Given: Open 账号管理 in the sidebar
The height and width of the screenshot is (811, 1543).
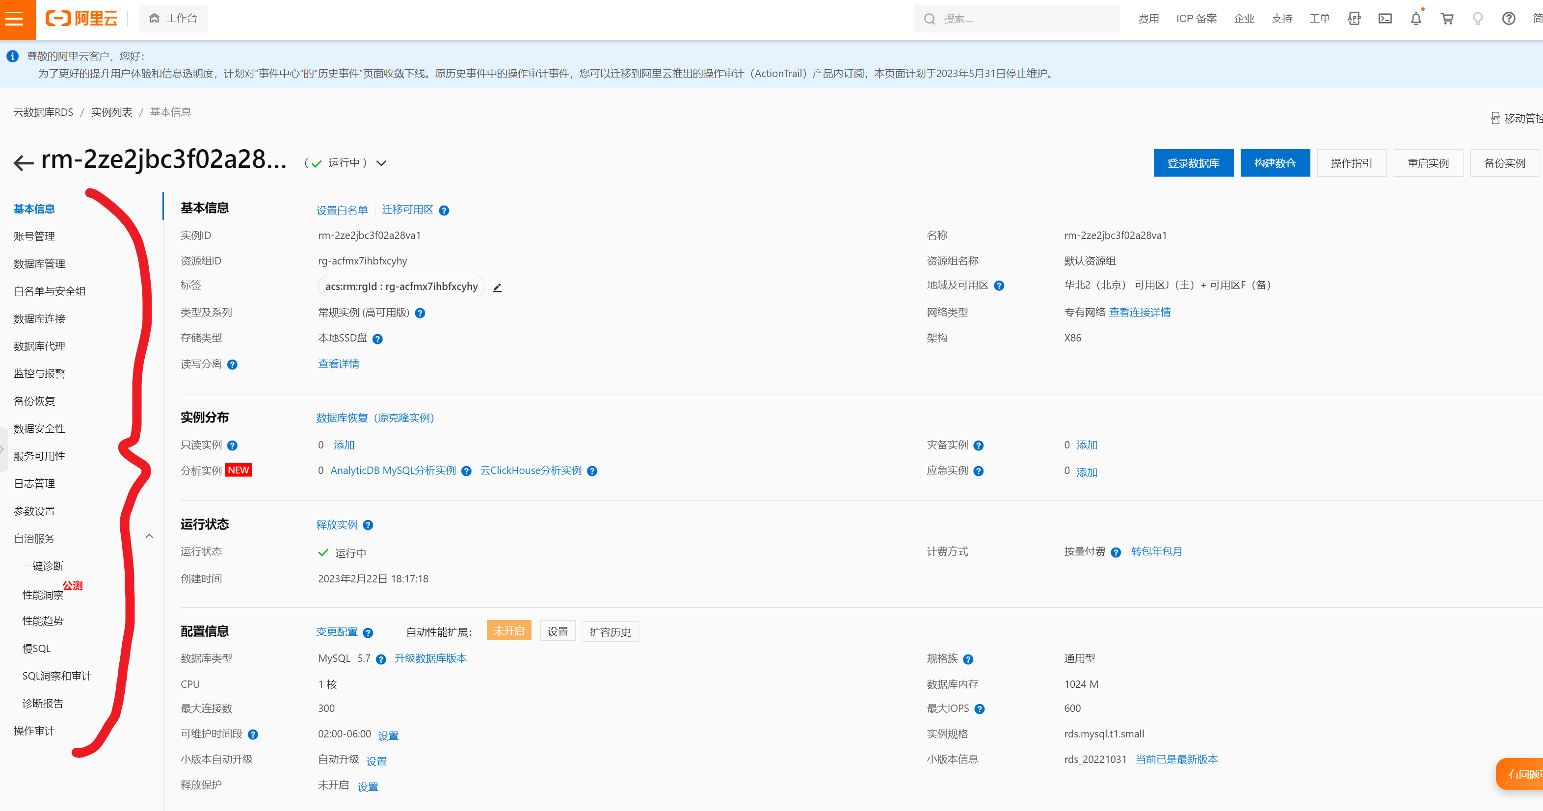Looking at the screenshot, I should pyautogui.click(x=34, y=236).
